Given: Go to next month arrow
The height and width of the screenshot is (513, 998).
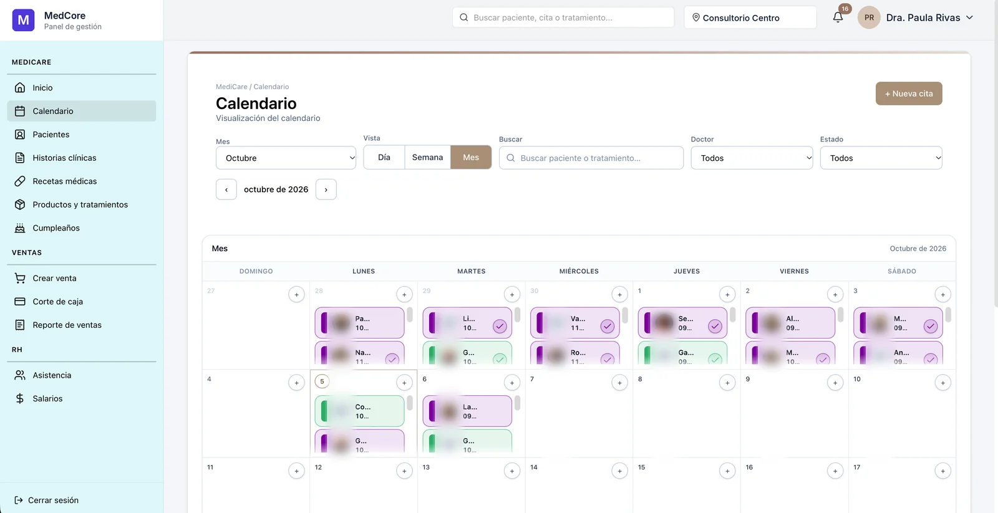Looking at the screenshot, I should point(326,189).
